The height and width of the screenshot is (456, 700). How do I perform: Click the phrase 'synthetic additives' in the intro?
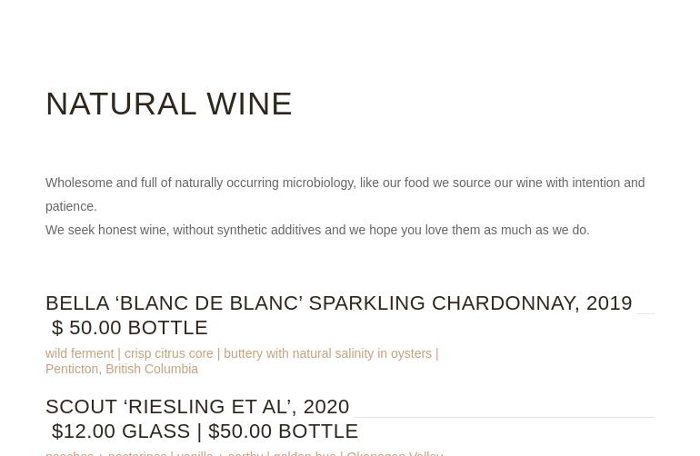269,230
